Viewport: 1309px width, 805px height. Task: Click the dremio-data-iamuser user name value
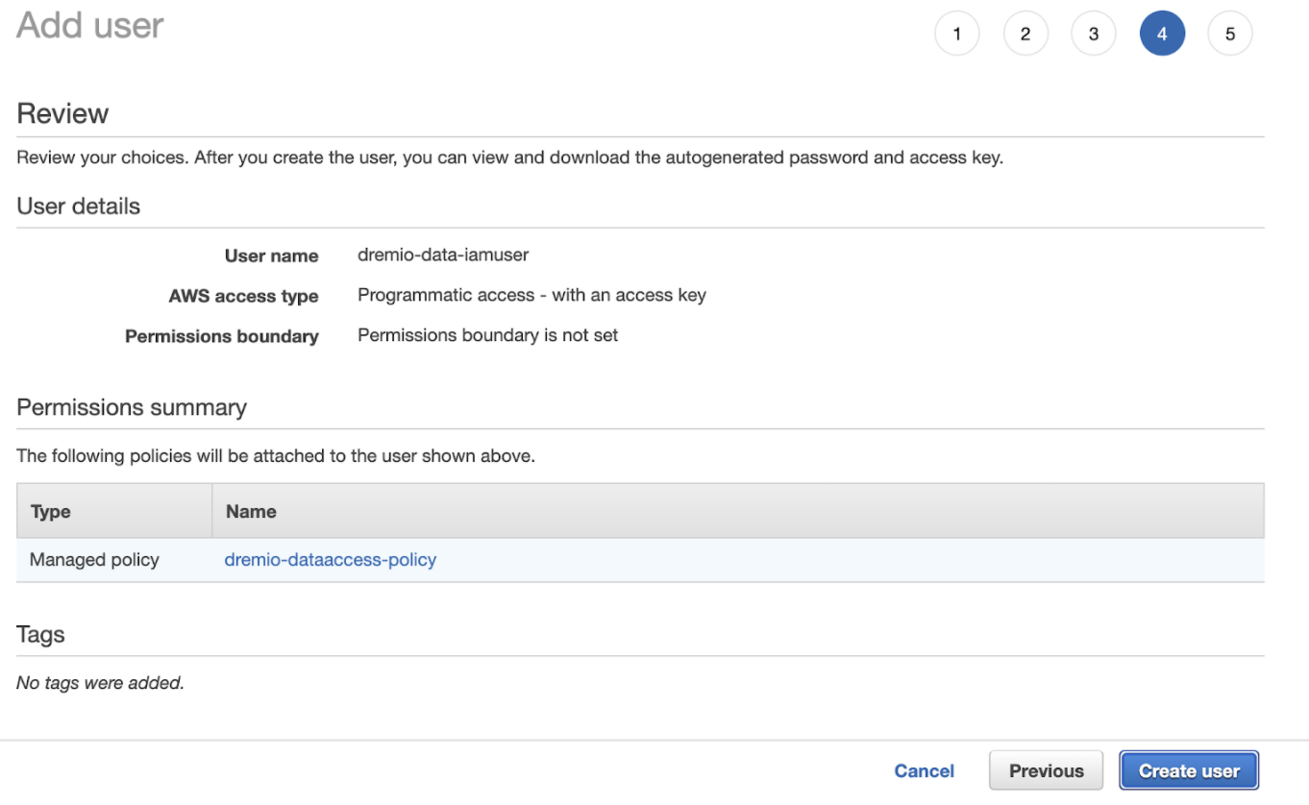[x=443, y=255]
